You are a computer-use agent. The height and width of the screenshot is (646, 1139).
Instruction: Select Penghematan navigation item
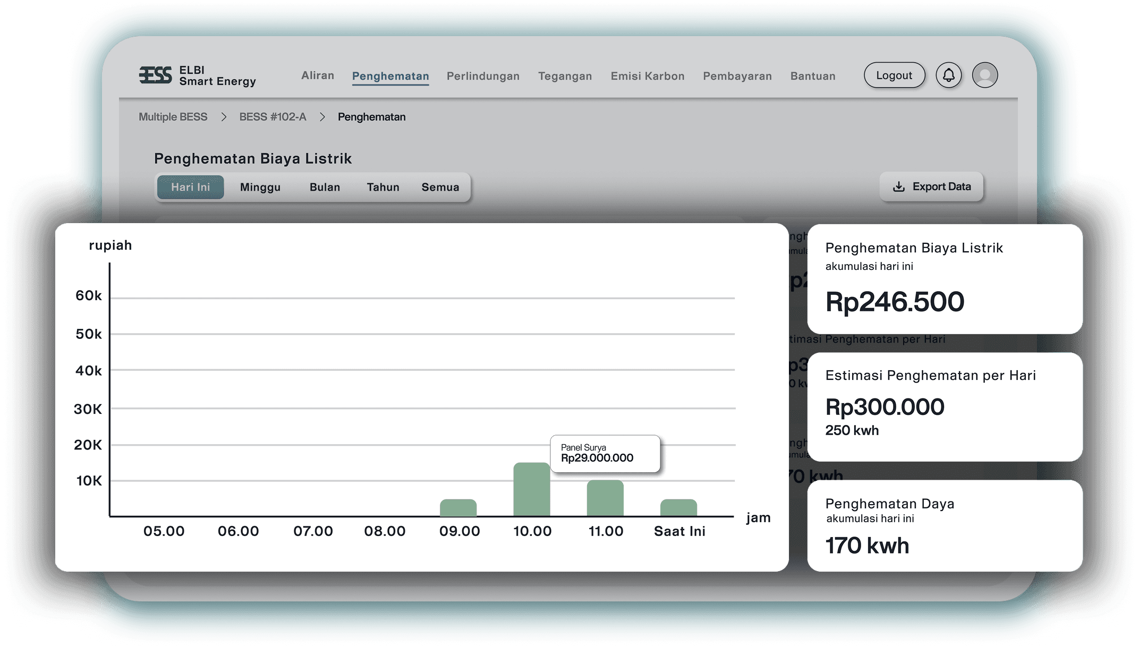click(x=390, y=76)
